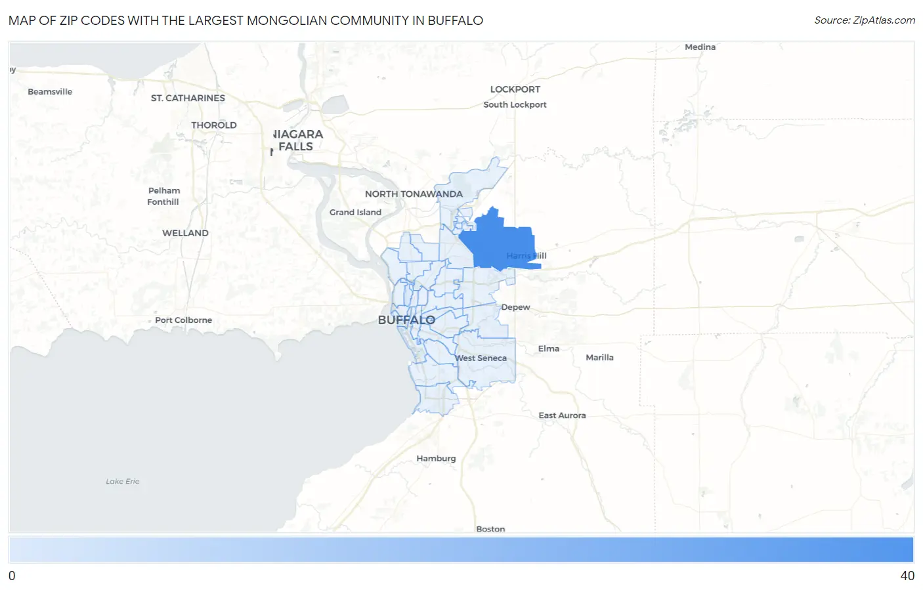Click the legend maximum value 40

pyautogui.click(x=907, y=576)
